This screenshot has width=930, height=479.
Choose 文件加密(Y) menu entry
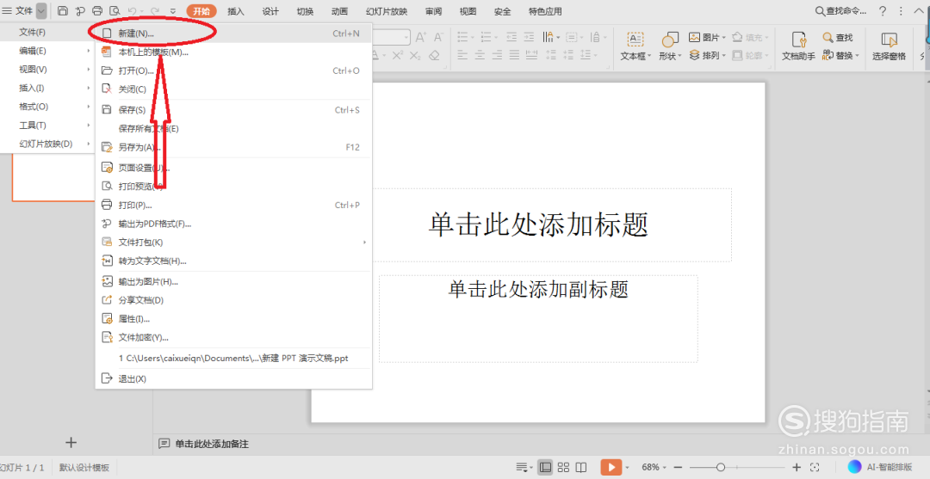tap(233, 337)
